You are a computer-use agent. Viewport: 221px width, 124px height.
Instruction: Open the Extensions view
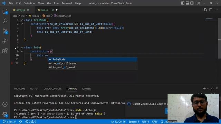pyautogui.click(x=5, y=51)
